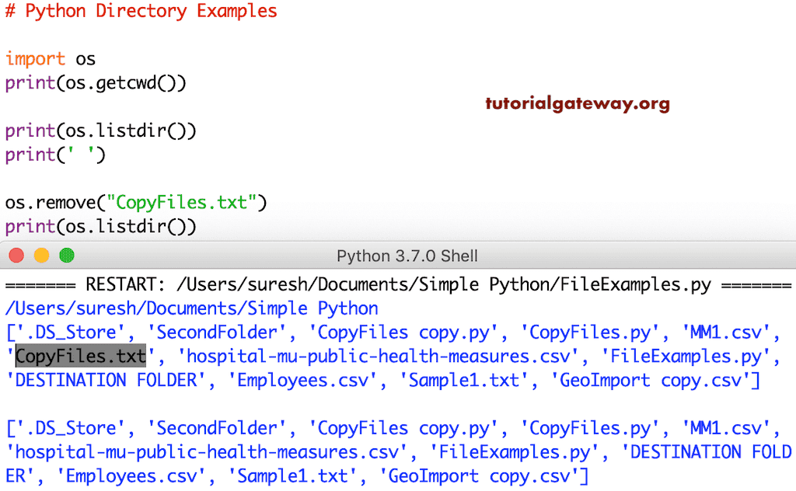Place cursor on print(os.getcwd()) line

[96, 83]
